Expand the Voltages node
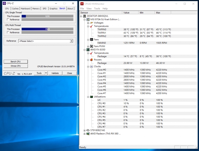 point(88,23)
